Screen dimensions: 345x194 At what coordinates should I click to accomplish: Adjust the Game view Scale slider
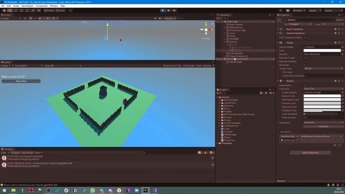point(65,66)
